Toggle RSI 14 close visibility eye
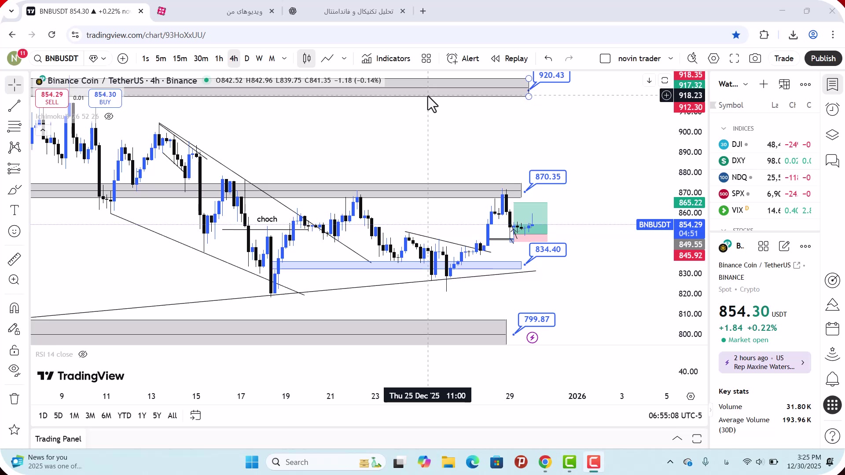Image resolution: width=845 pixels, height=475 pixels. tap(83, 354)
